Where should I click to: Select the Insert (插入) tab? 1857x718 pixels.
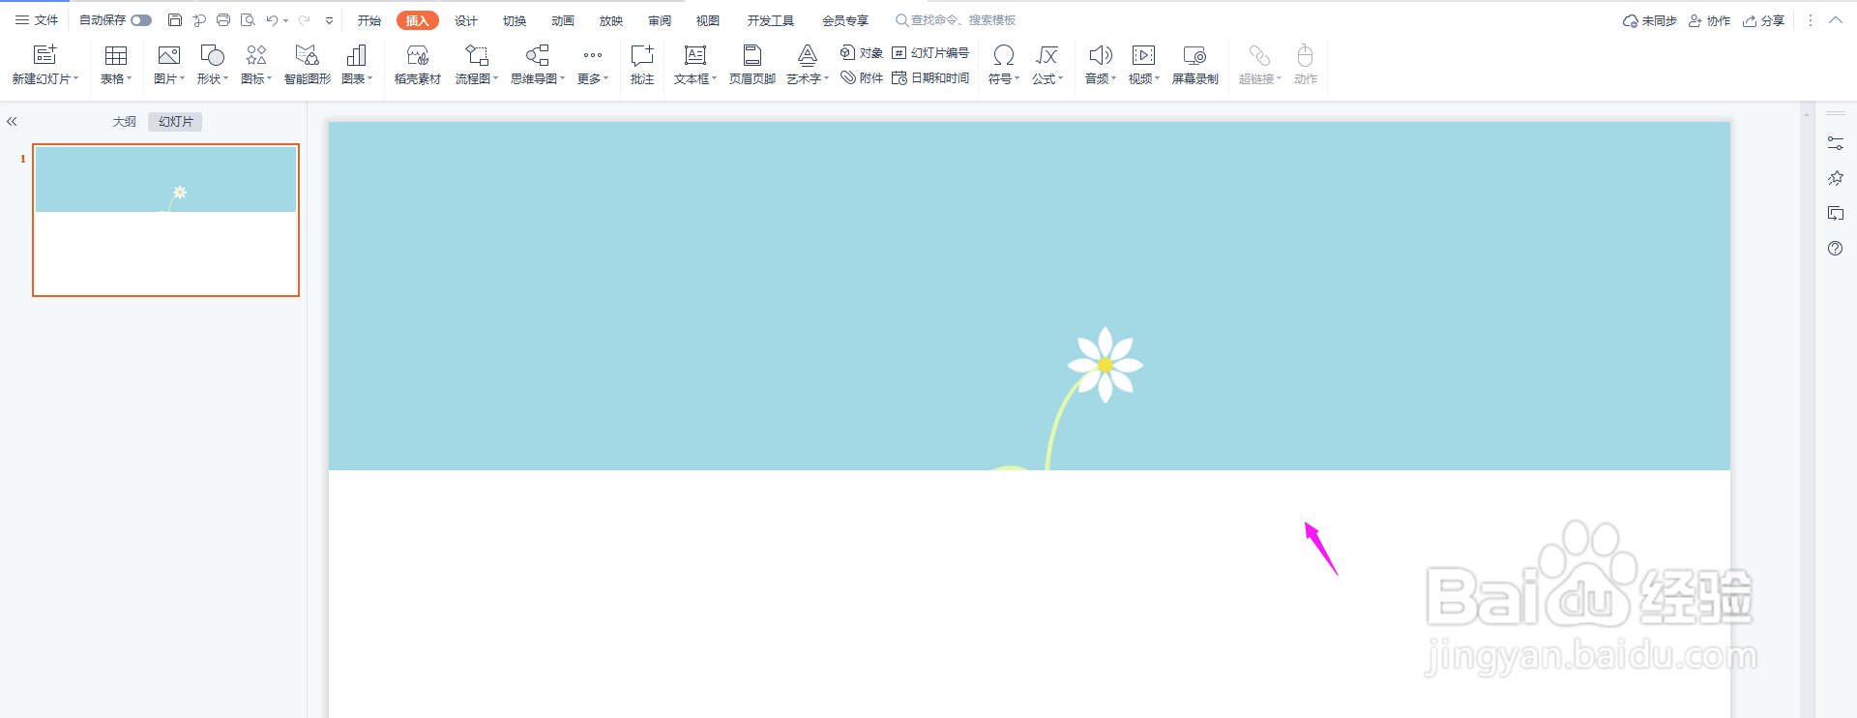pos(418,20)
